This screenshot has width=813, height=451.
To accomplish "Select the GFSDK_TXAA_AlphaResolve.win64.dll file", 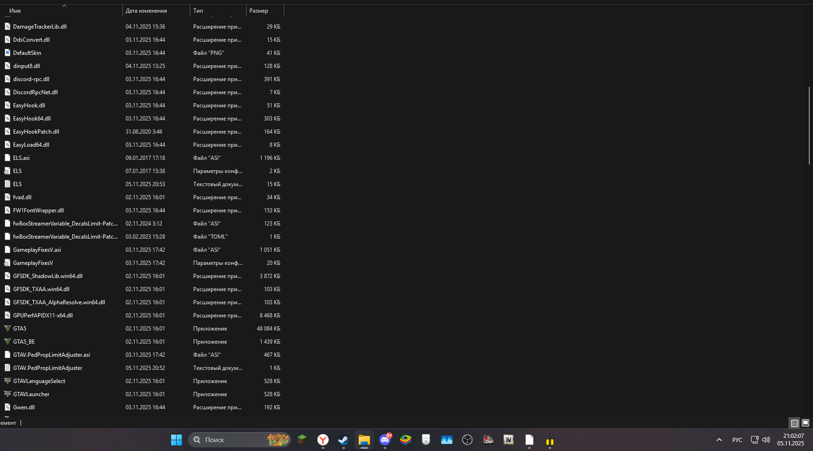I will 59,302.
